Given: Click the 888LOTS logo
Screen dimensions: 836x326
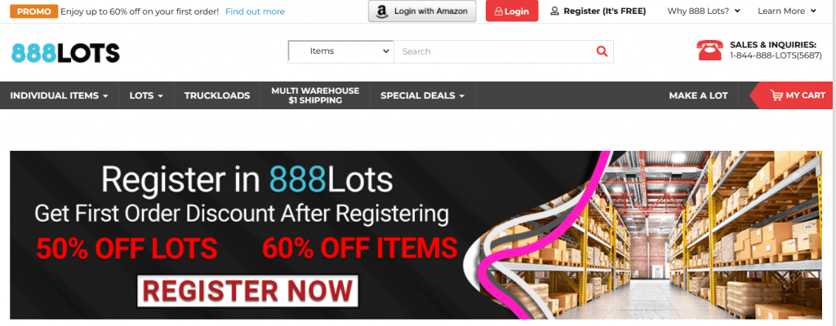Looking at the screenshot, I should [65, 53].
